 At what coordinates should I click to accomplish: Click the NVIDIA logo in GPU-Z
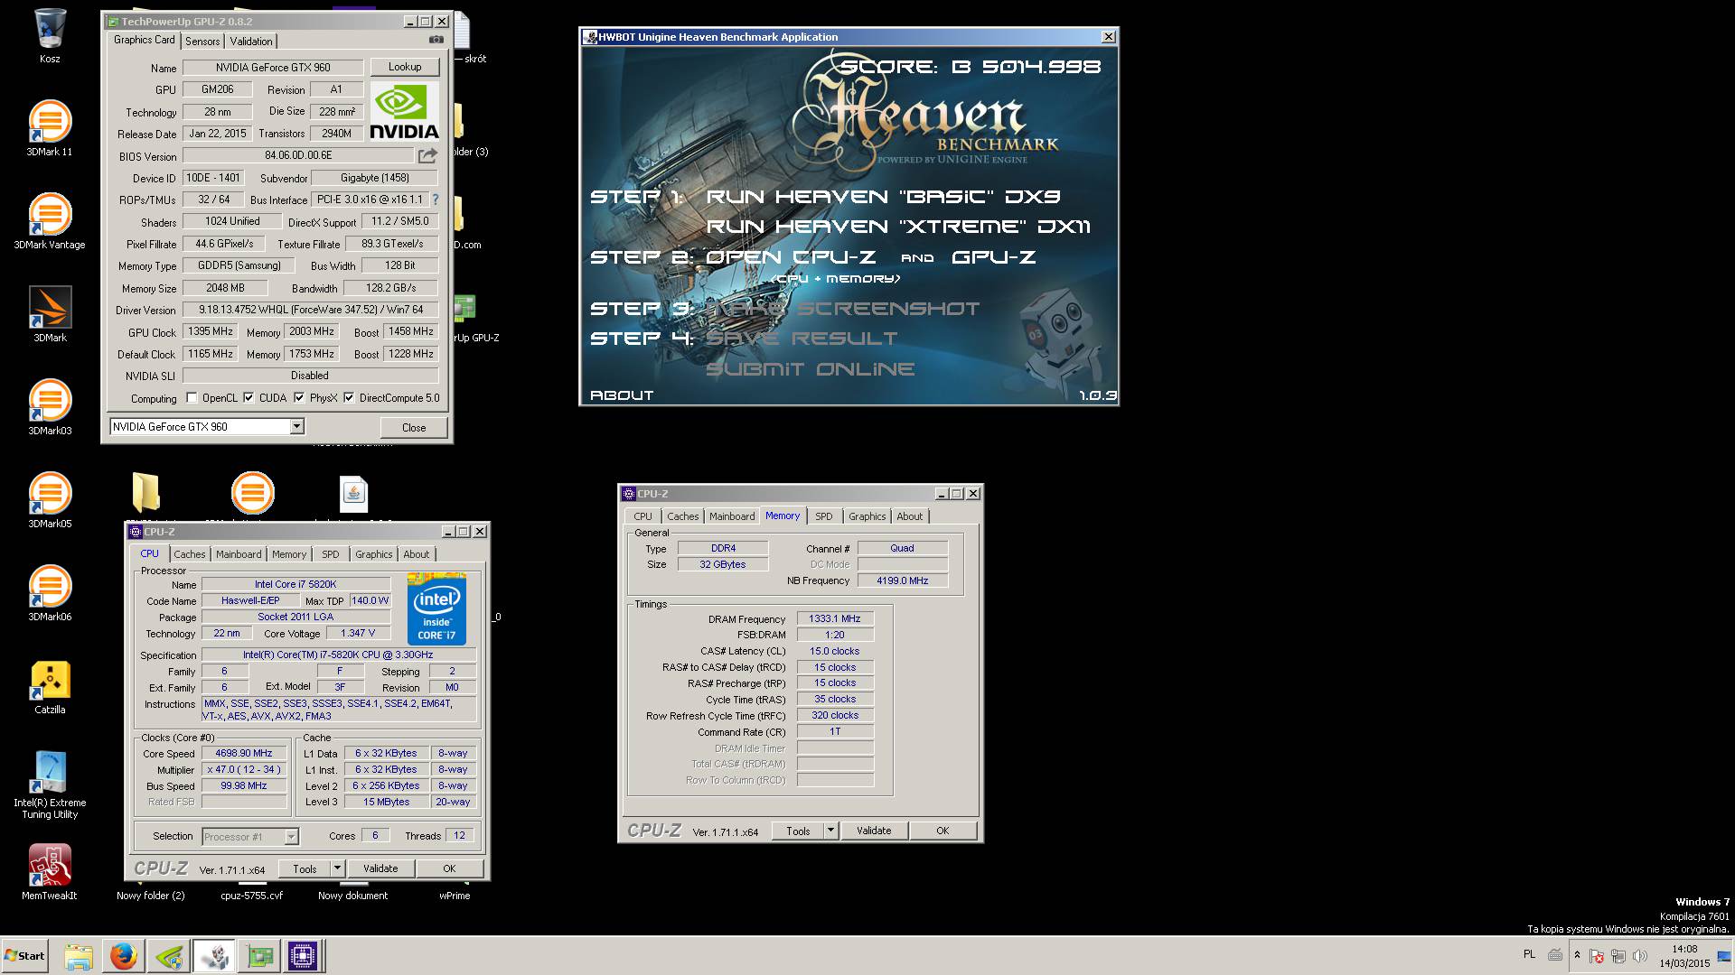pyautogui.click(x=404, y=111)
